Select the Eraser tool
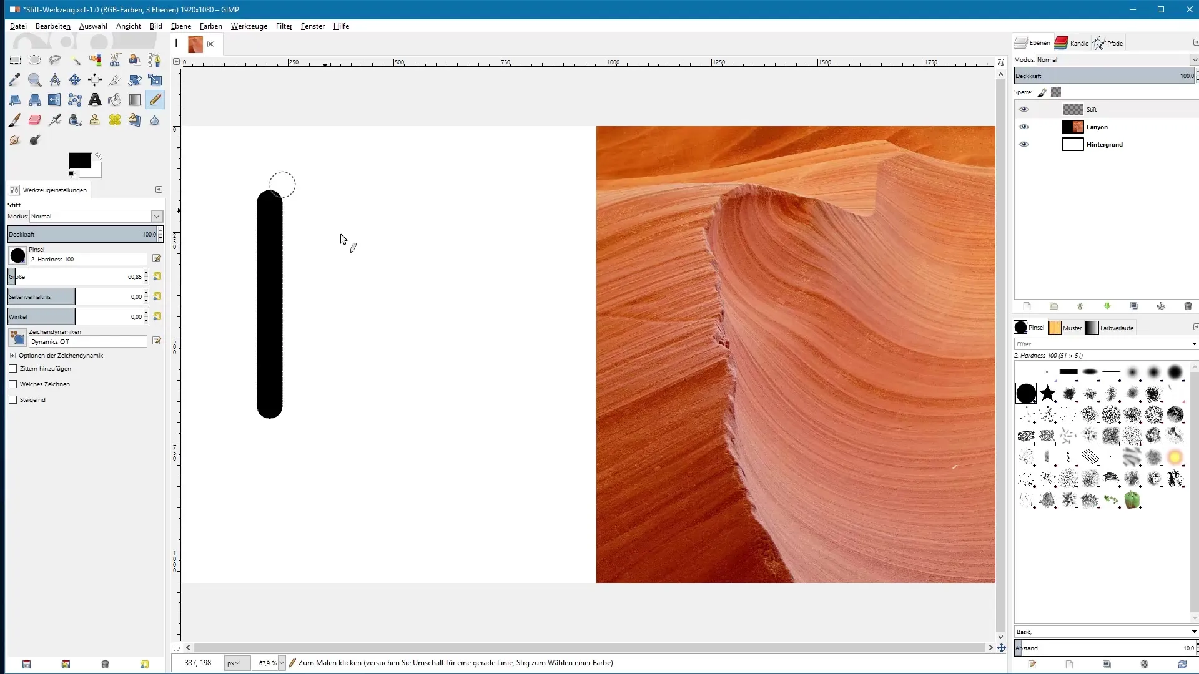This screenshot has height=674, width=1199. tap(35, 120)
